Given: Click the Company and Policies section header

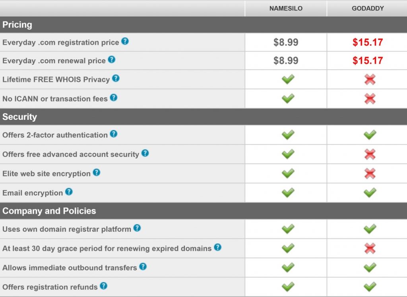Looking at the screenshot, I should (x=203, y=211).
